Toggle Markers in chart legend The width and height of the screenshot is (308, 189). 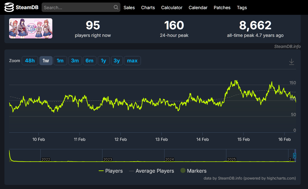[194, 171]
